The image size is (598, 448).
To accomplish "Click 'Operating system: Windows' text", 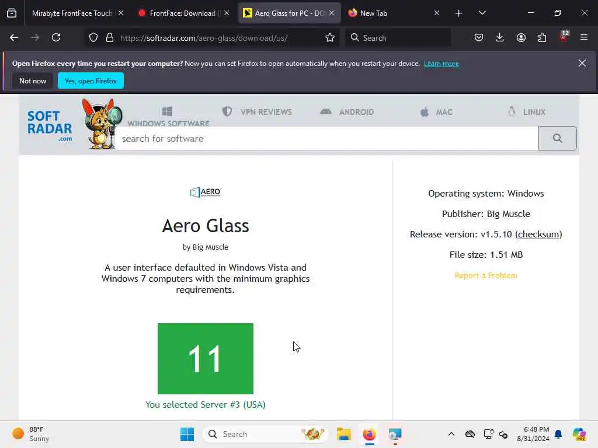I will click(486, 194).
